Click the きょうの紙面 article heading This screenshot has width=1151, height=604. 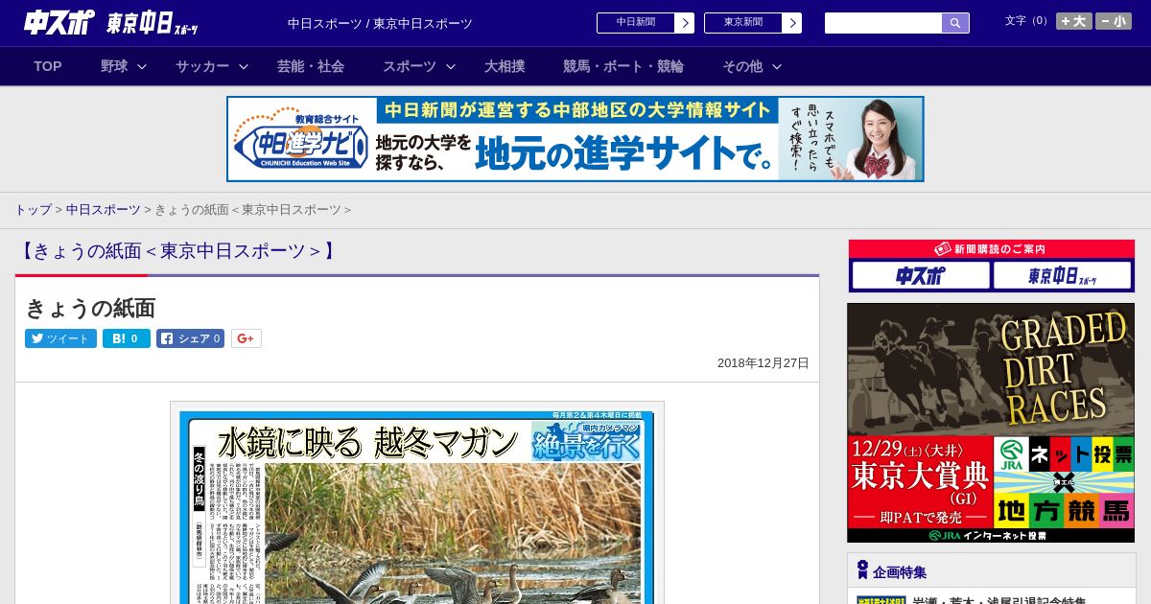coord(90,308)
